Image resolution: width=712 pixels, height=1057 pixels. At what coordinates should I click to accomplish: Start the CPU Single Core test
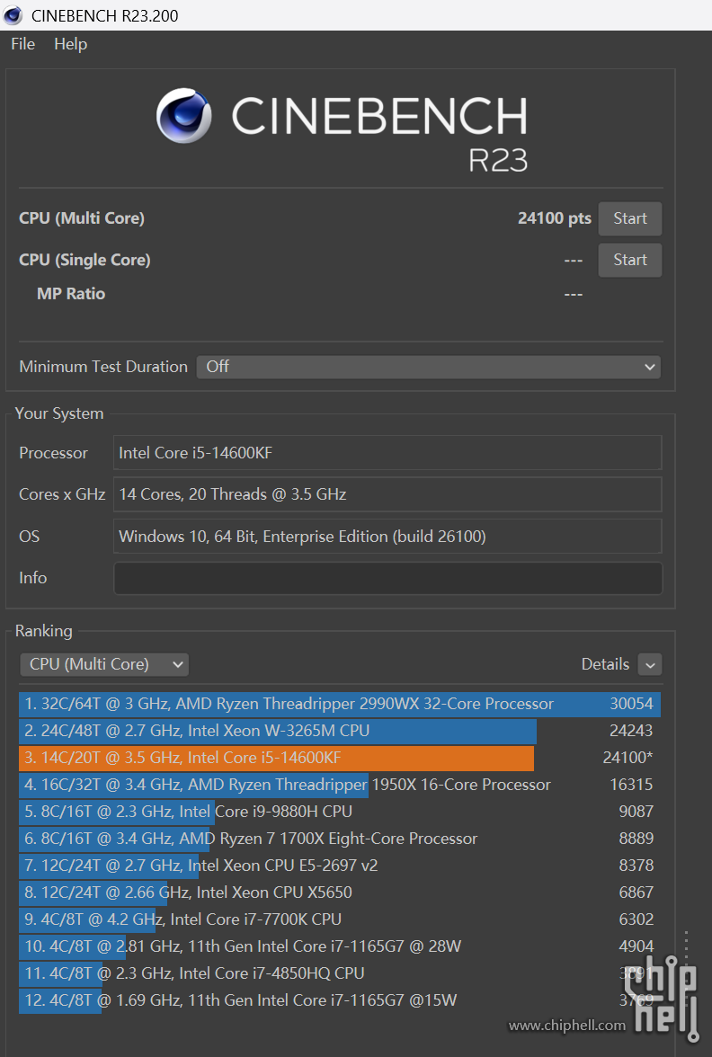tap(629, 260)
